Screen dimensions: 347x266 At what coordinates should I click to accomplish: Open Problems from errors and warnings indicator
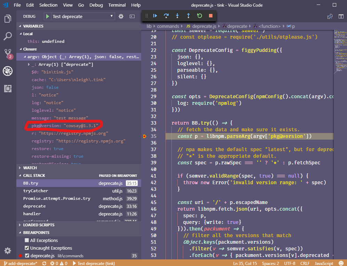(x=59, y=263)
